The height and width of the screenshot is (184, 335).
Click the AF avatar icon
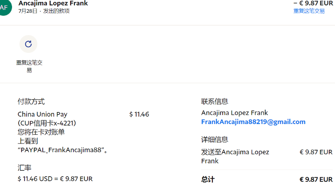tap(4, 7)
